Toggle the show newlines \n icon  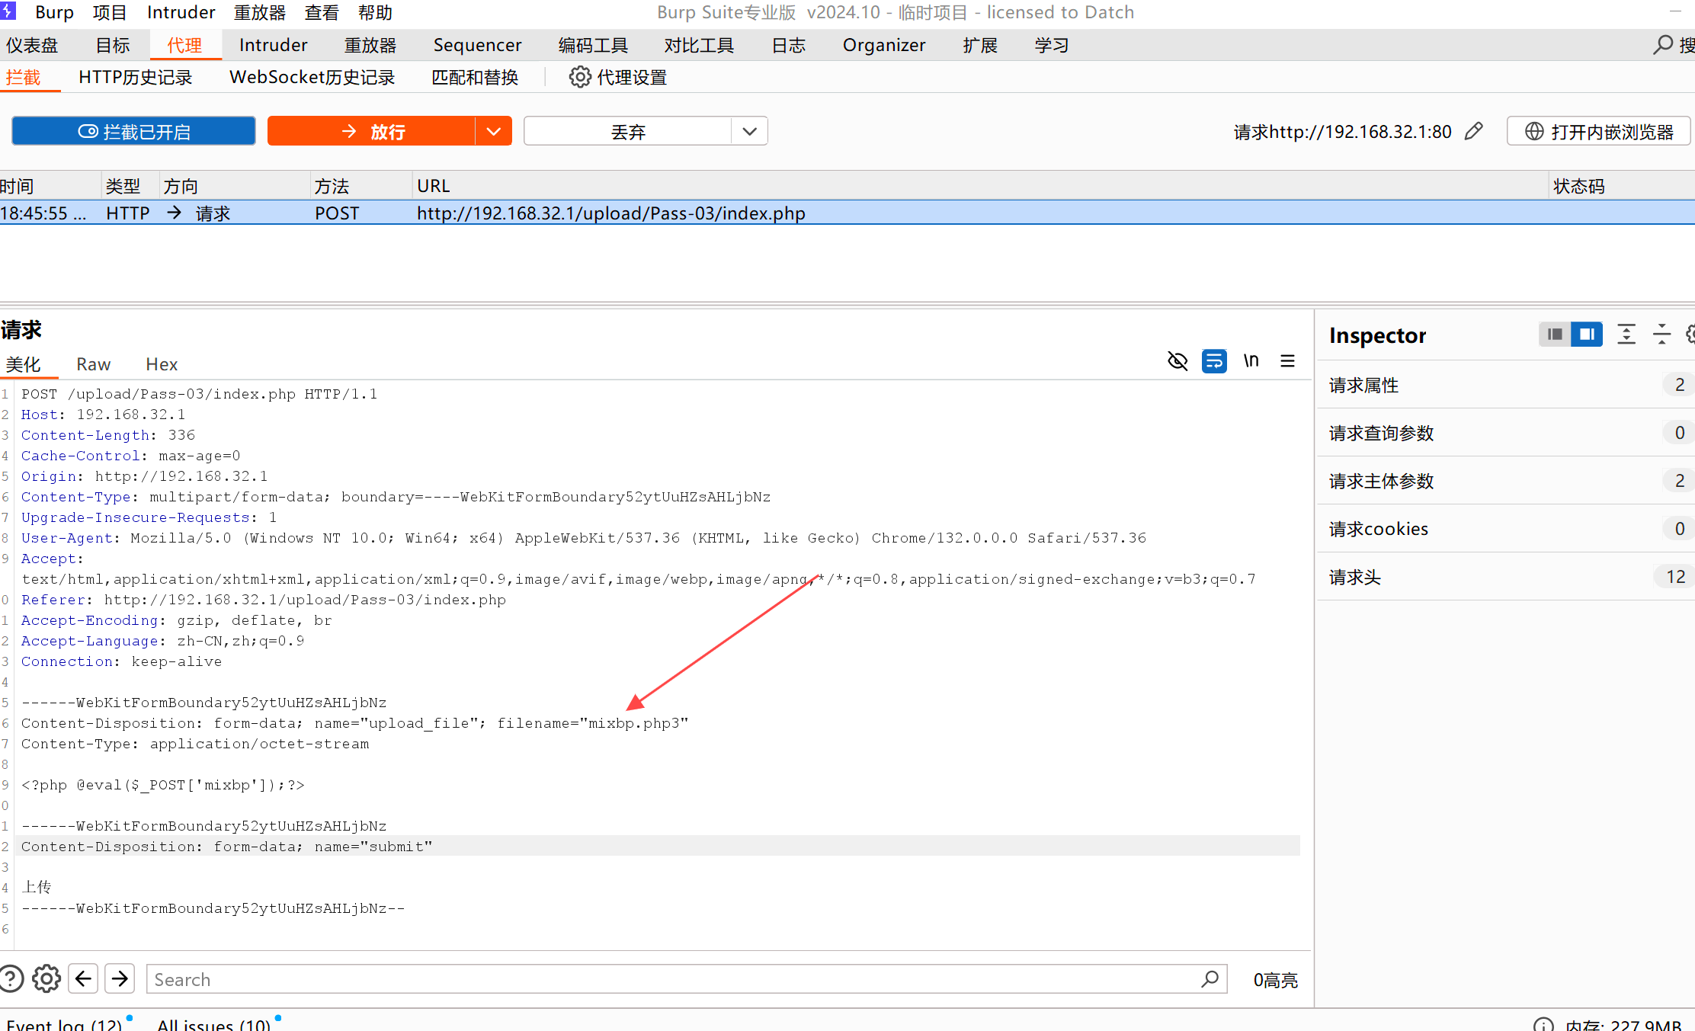[1251, 360]
